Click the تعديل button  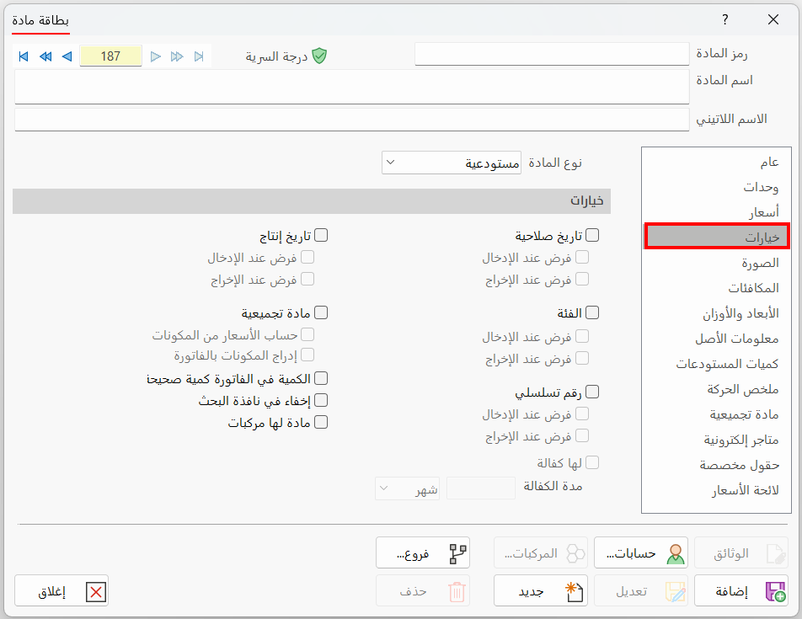641,591
